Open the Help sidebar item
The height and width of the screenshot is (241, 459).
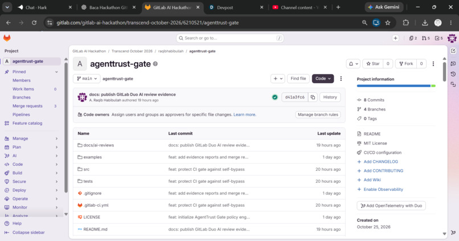click(17, 223)
